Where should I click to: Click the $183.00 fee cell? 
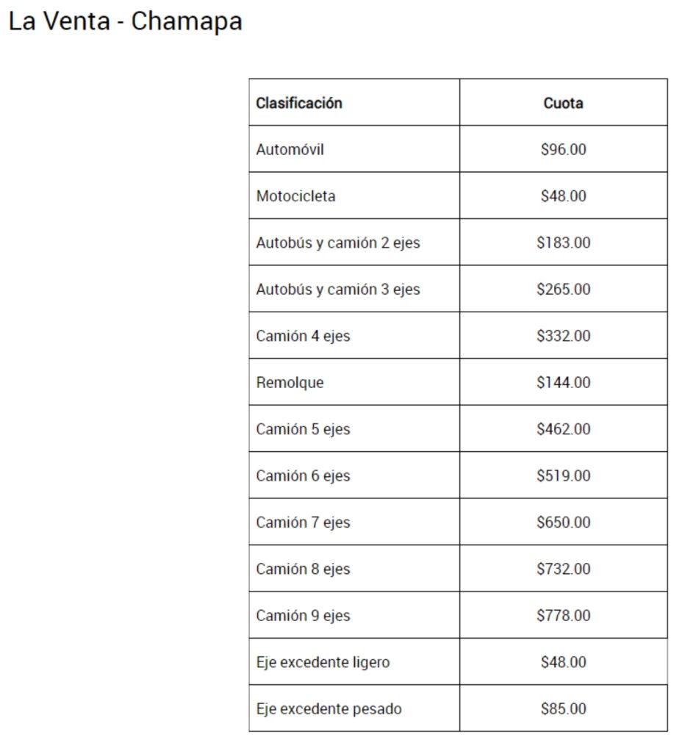click(x=563, y=242)
